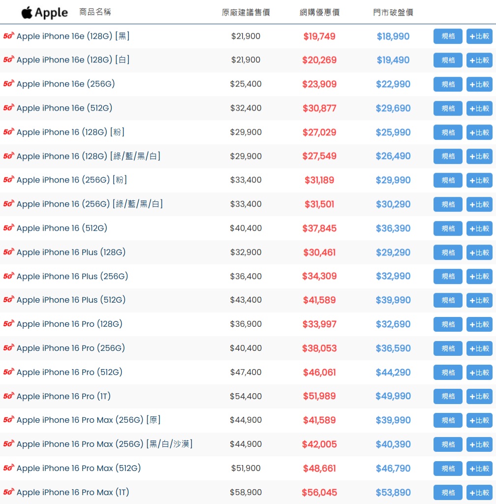
Task: Open Apple iPhone 16 Pro Max (512G) product name
Action: tap(79, 468)
